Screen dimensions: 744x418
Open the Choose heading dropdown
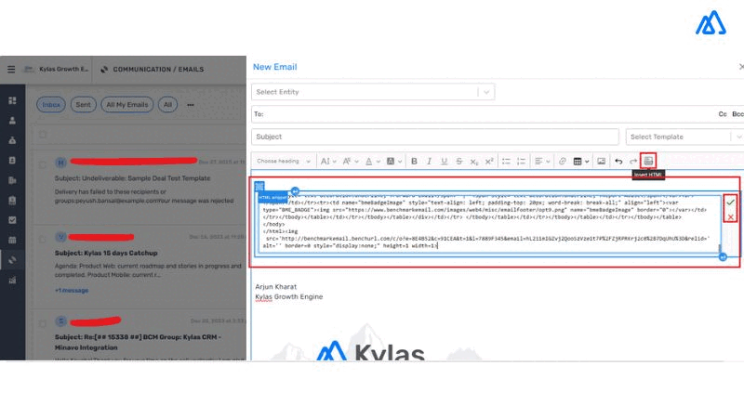point(284,161)
